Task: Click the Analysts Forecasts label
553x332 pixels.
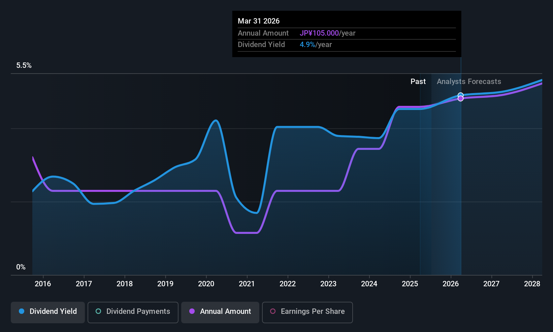Action: 469,82
